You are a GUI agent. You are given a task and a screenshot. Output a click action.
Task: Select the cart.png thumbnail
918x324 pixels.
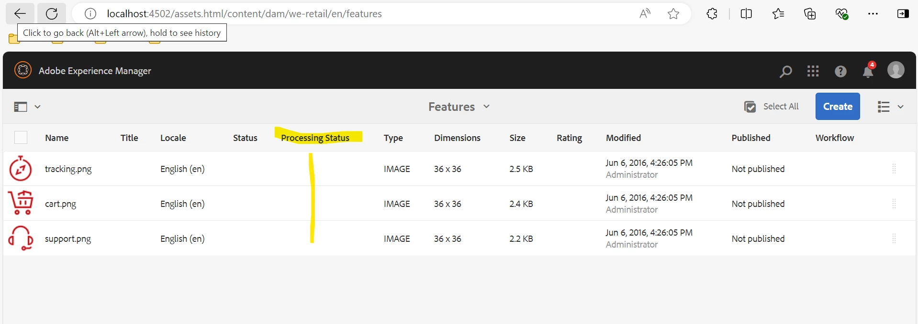pyautogui.click(x=21, y=203)
